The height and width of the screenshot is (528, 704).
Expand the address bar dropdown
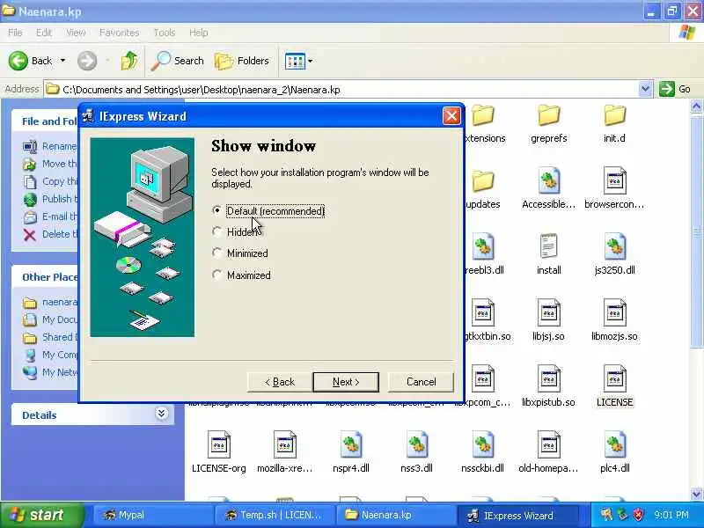coord(645,90)
